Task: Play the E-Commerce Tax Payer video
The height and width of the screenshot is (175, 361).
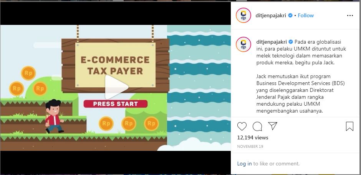Action: coord(116,87)
